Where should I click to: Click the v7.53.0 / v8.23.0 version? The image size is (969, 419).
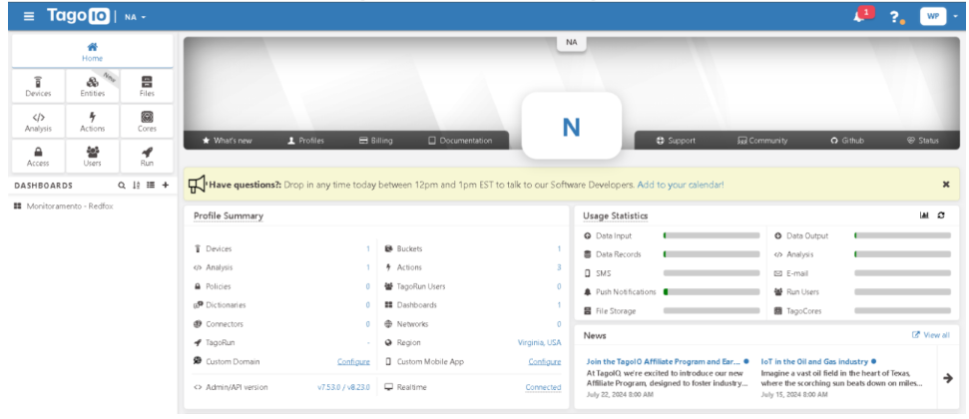[343, 387]
